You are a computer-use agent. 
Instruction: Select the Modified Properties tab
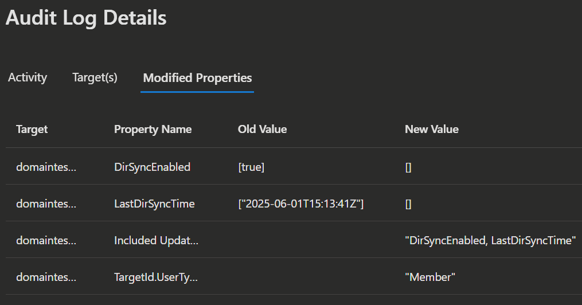click(197, 78)
